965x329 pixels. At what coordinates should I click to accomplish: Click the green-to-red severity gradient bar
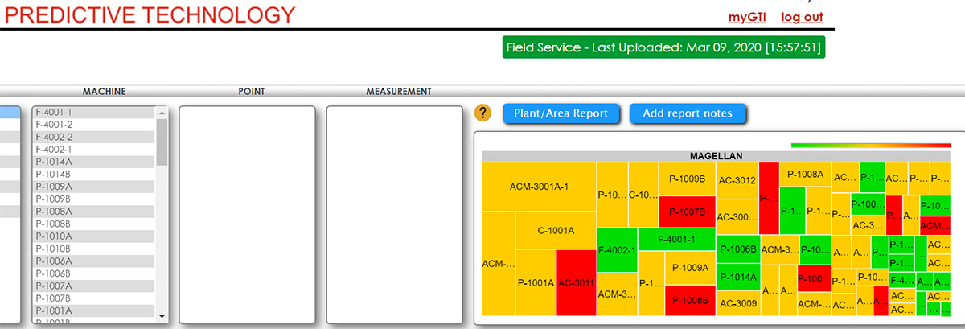[871, 146]
